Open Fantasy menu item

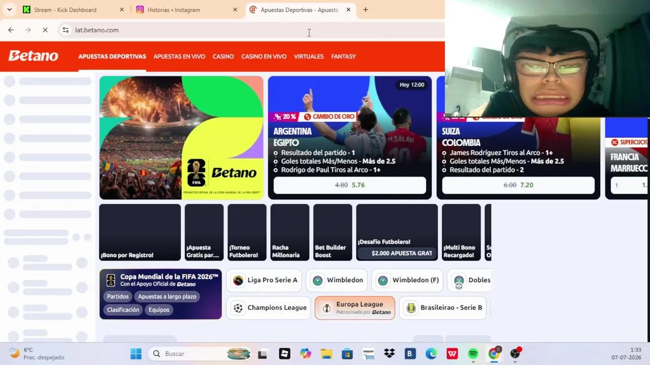(x=343, y=56)
